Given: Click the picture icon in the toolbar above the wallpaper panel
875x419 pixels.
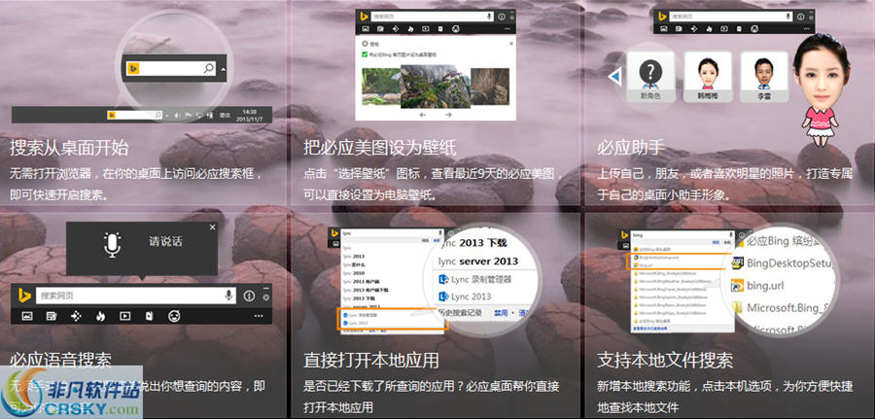Looking at the screenshot, I should pos(365,28).
